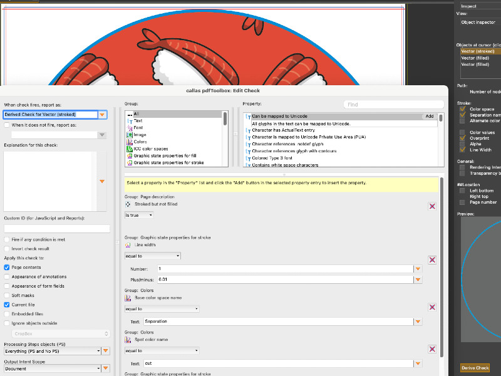Toggle Color space stroke checkbox in inspector

[x=462, y=109]
